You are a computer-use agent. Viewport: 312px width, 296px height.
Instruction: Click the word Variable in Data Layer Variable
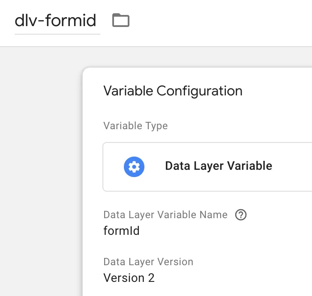coord(250,166)
